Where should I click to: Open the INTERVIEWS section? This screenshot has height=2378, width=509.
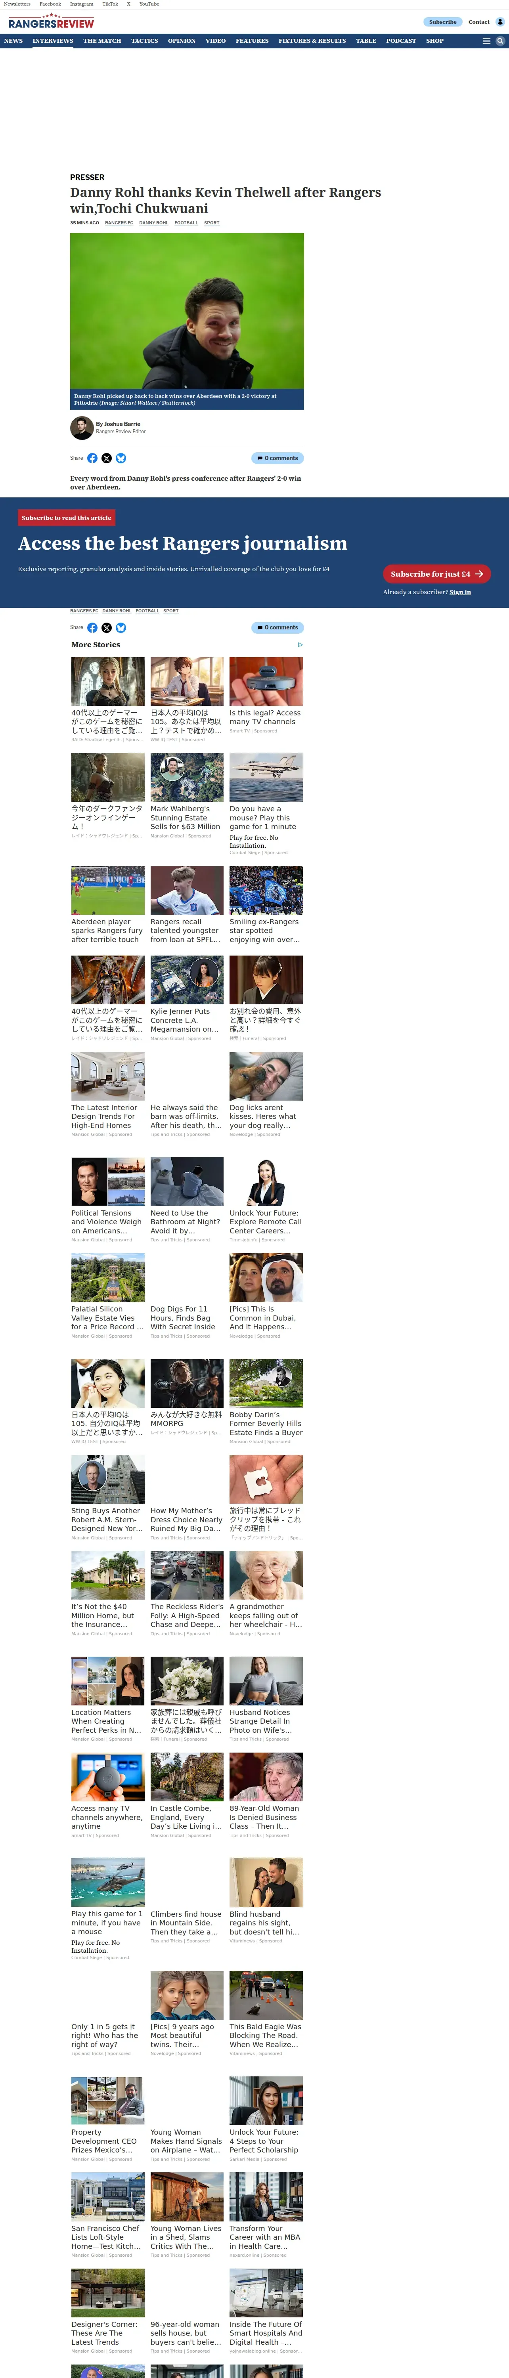click(53, 40)
